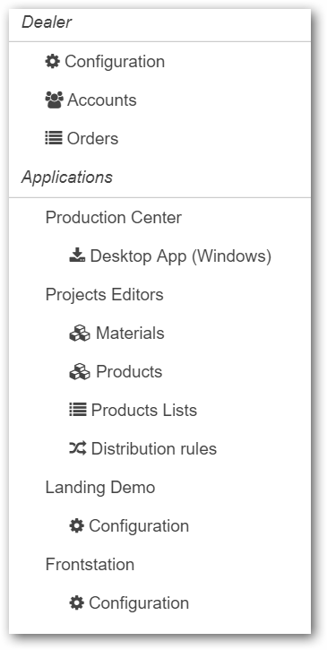Click the cubes icon beside Products
Viewport: 327px width, 650px height.
pos(80,372)
